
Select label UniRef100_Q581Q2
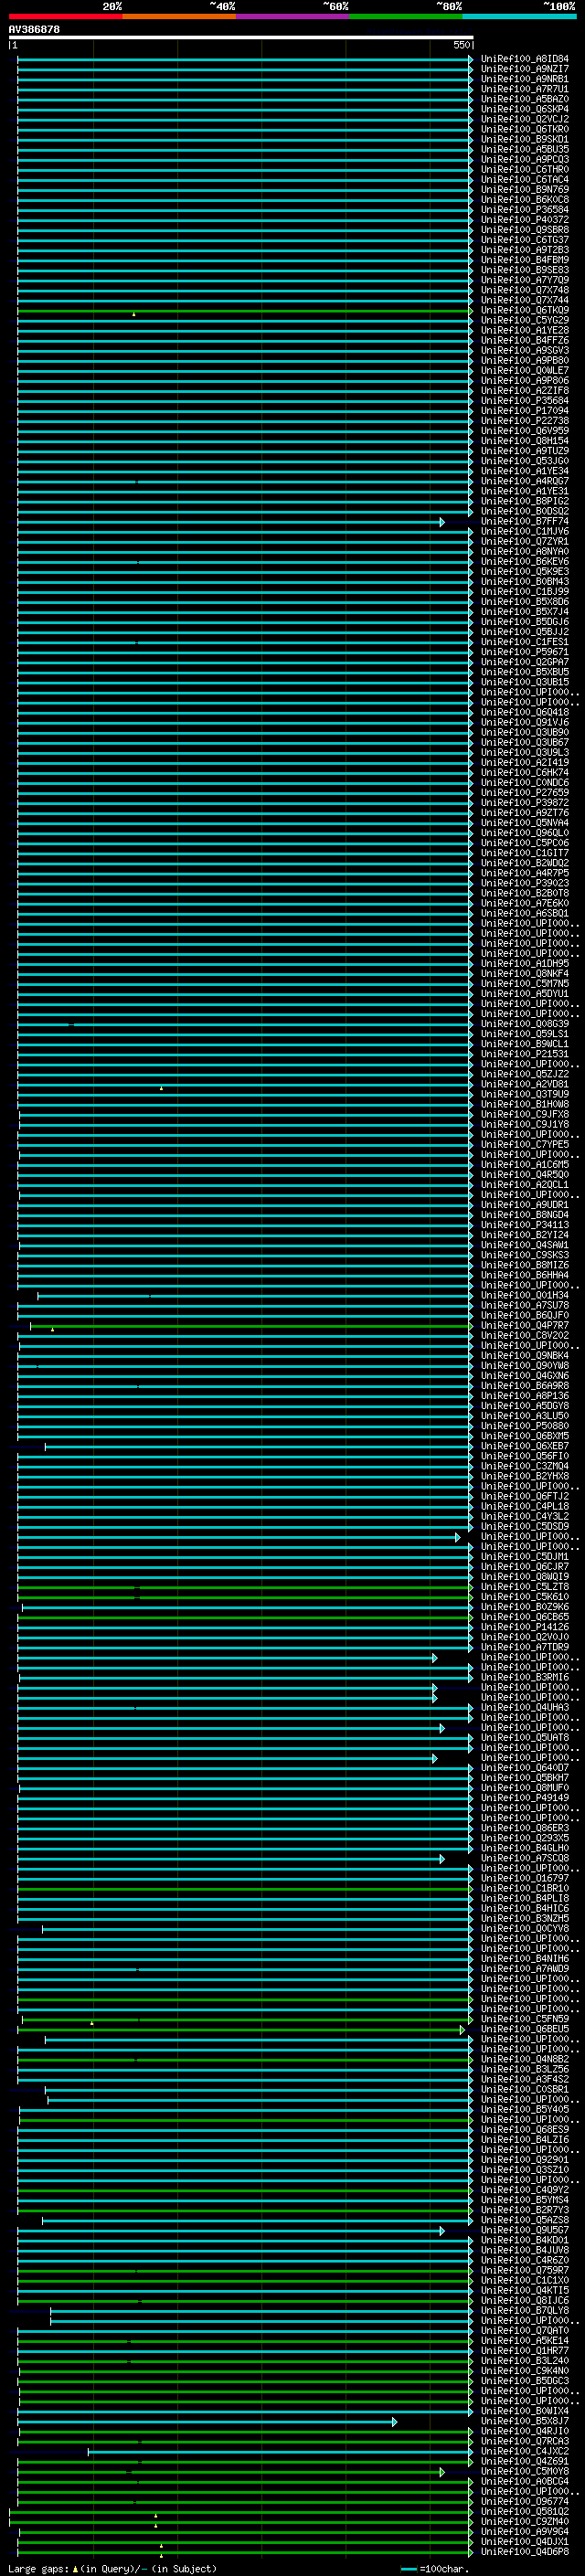click(x=524, y=2512)
